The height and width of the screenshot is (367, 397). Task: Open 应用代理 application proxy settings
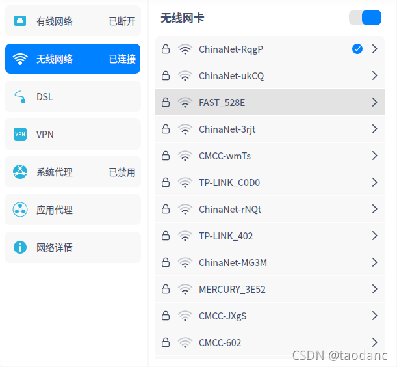[x=73, y=210]
